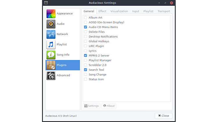
Task: Enable the Status Icon plugin
Action: pyautogui.click(x=86, y=79)
